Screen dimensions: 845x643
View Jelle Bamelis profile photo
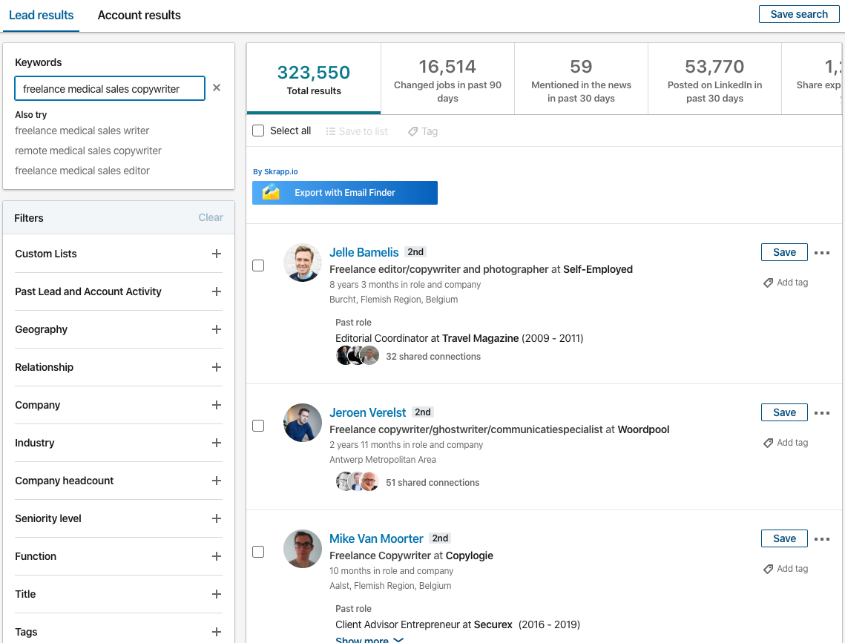point(303,263)
